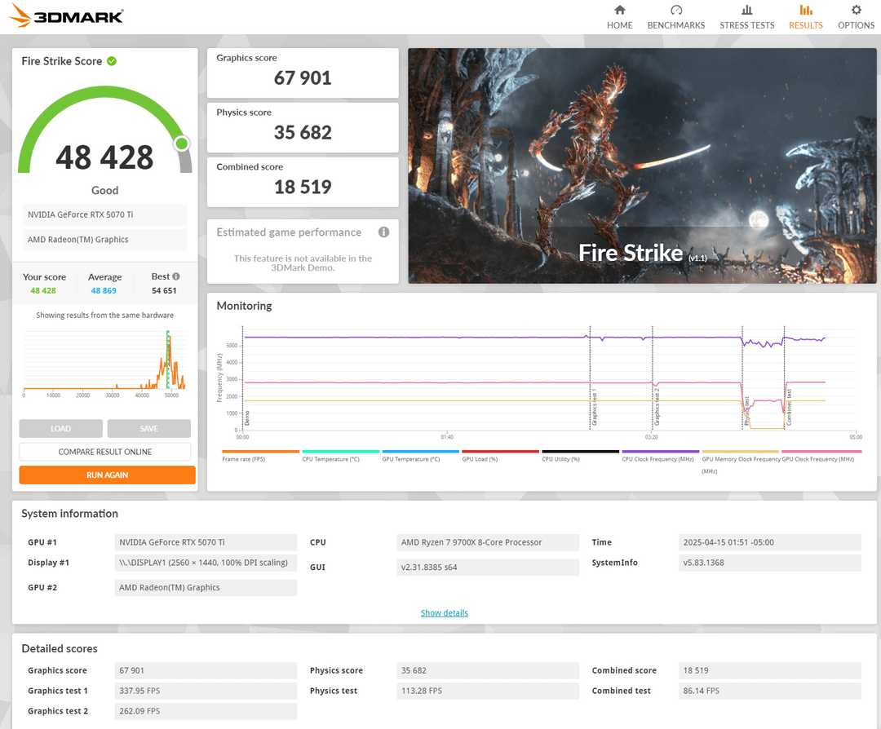Click the Physics test marker in monitoring chart
The image size is (881, 729).
746,411
